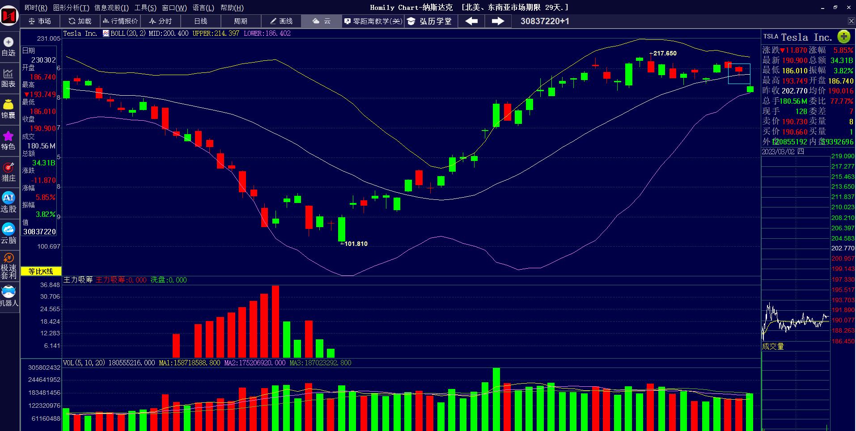Open the 帮助(H) menu
The height and width of the screenshot is (431, 856).
232,8
